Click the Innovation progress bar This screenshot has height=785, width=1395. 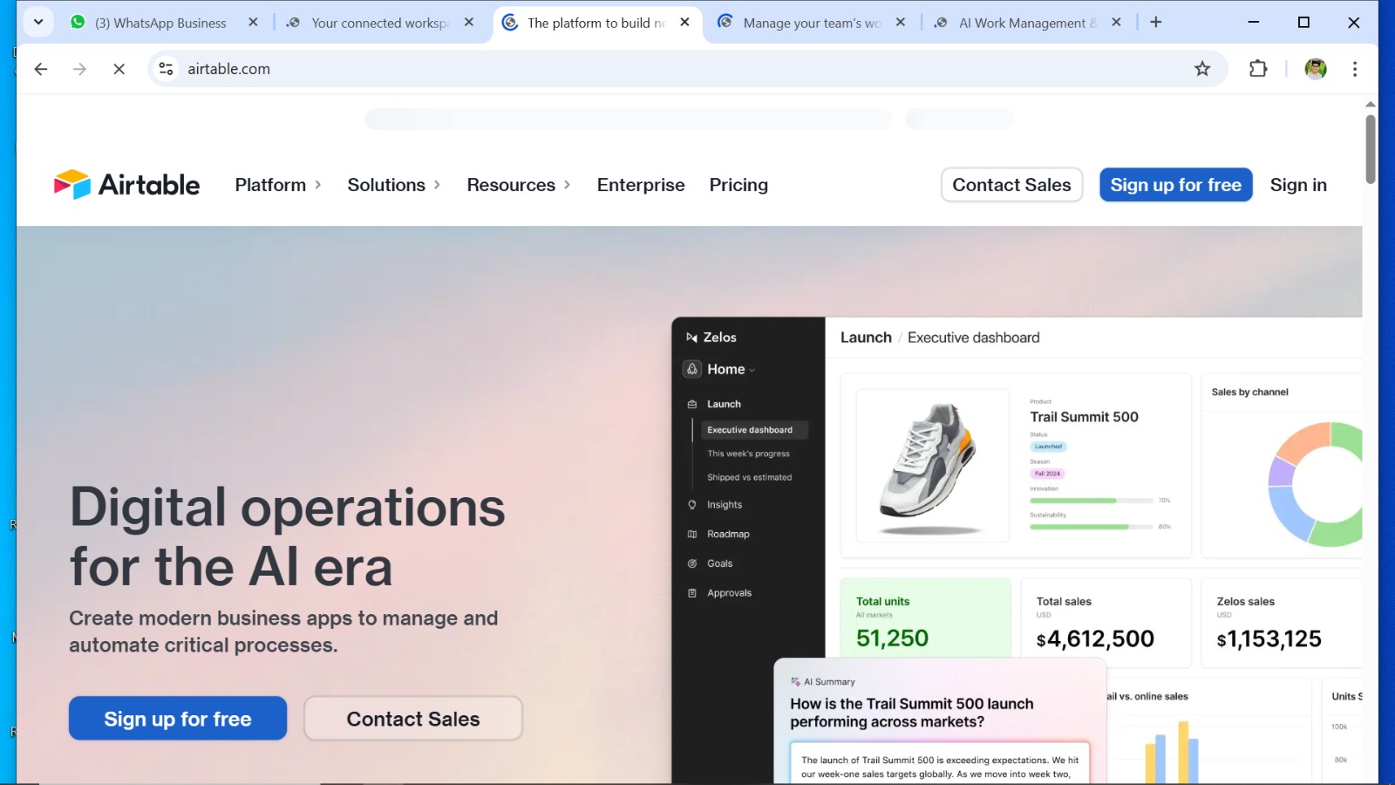[1092, 501]
